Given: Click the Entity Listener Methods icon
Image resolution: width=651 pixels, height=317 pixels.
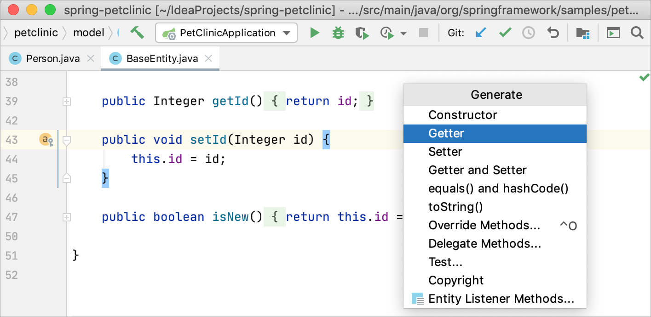Looking at the screenshot, I should point(417,299).
